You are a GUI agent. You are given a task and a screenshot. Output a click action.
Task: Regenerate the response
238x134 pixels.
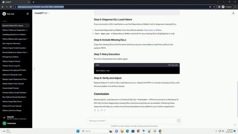point(105,110)
